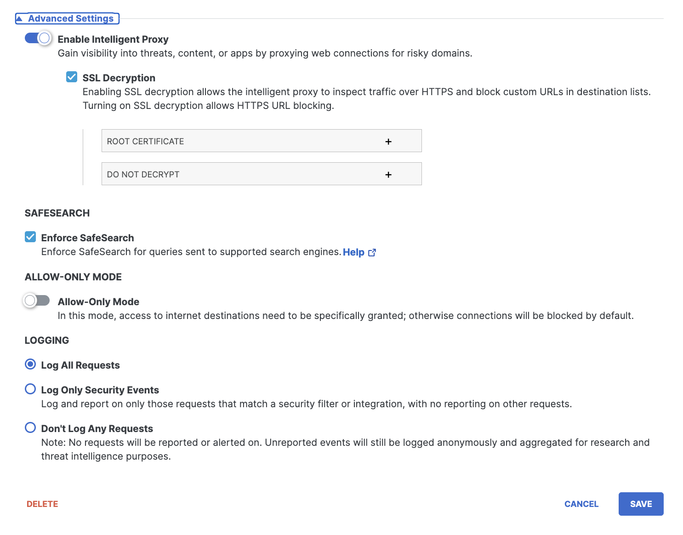Expand the Root Certificate panel

click(261, 141)
